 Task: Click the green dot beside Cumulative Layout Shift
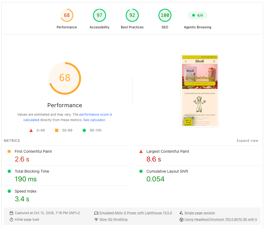(141, 171)
